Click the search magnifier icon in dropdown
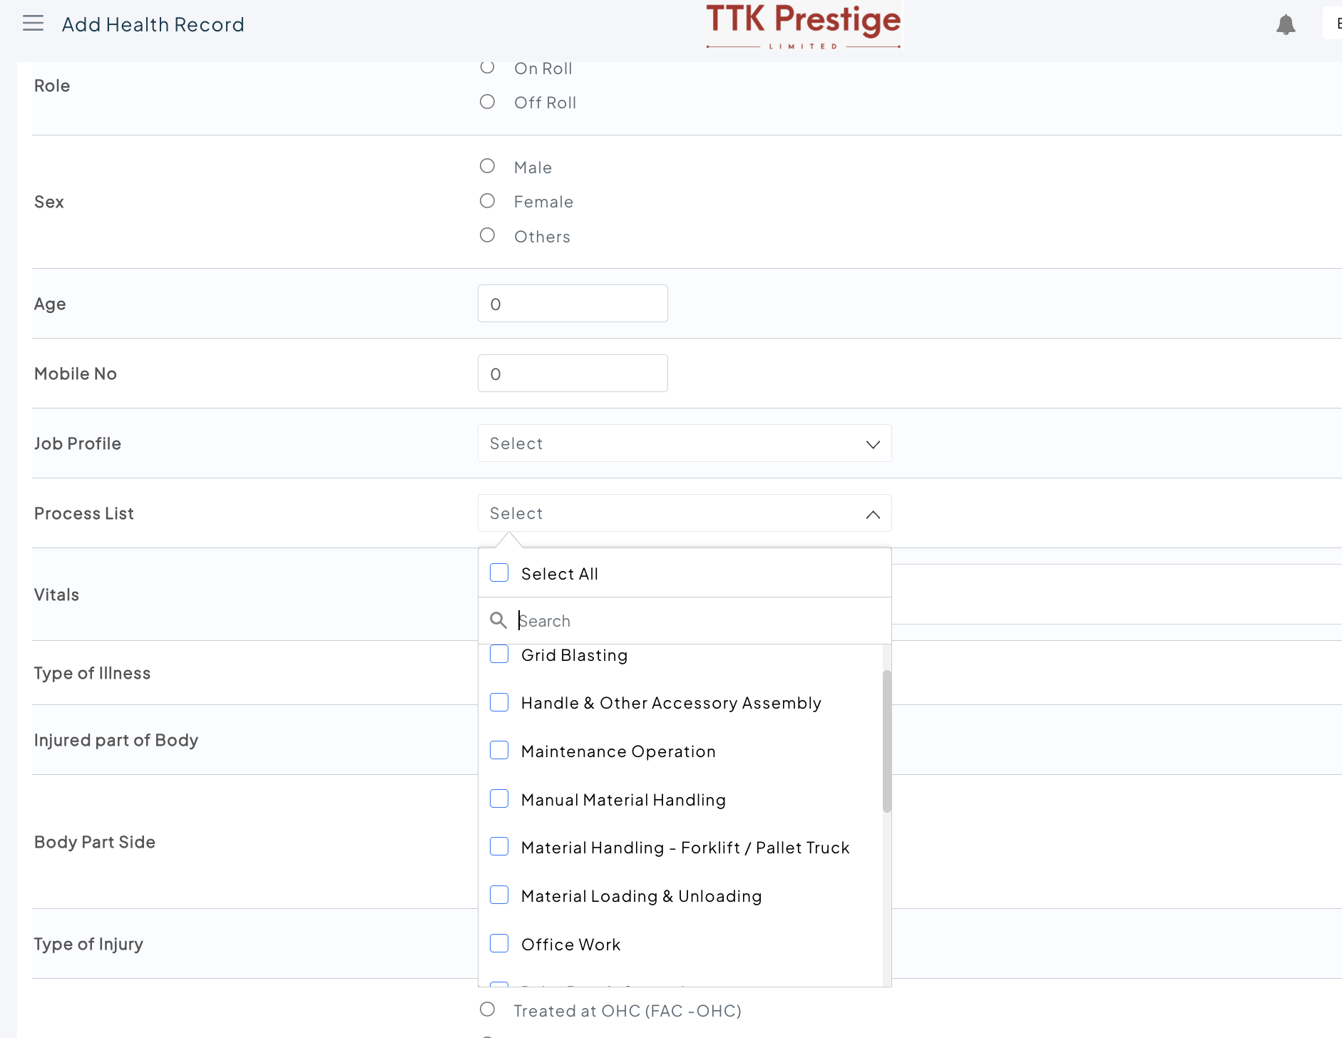 (498, 621)
